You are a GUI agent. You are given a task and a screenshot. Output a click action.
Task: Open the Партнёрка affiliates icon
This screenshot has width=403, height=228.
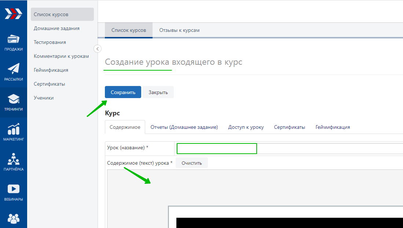13,159
